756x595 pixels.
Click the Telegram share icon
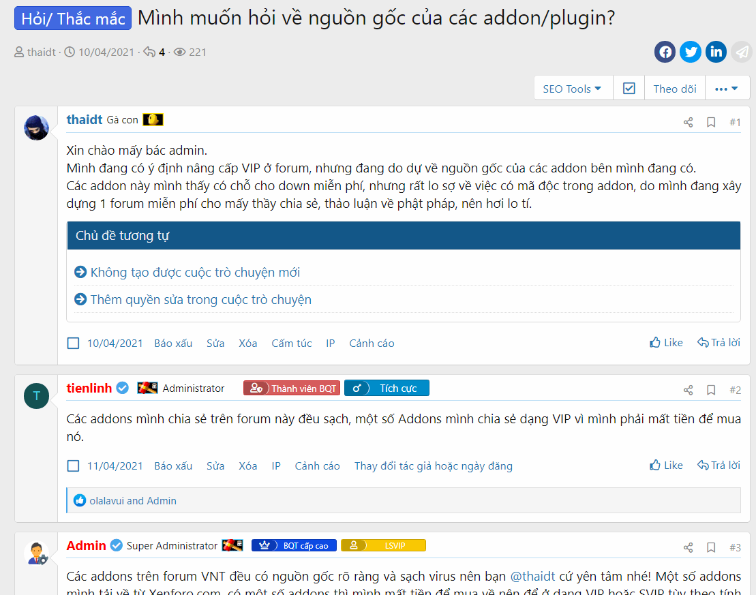point(741,52)
